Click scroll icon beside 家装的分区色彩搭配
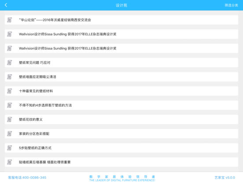The height and width of the screenshot is (182, 243). 9,134
